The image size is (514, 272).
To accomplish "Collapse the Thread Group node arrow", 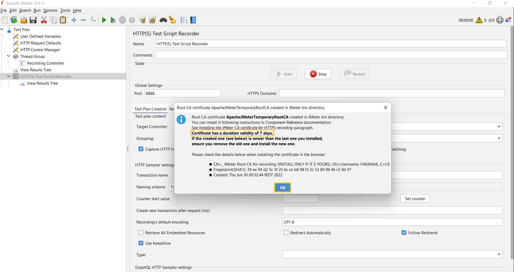I will click(9, 56).
